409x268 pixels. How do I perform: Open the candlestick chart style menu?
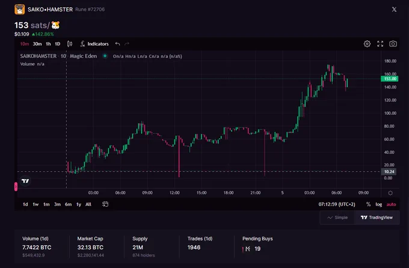click(x=70, y=44)
